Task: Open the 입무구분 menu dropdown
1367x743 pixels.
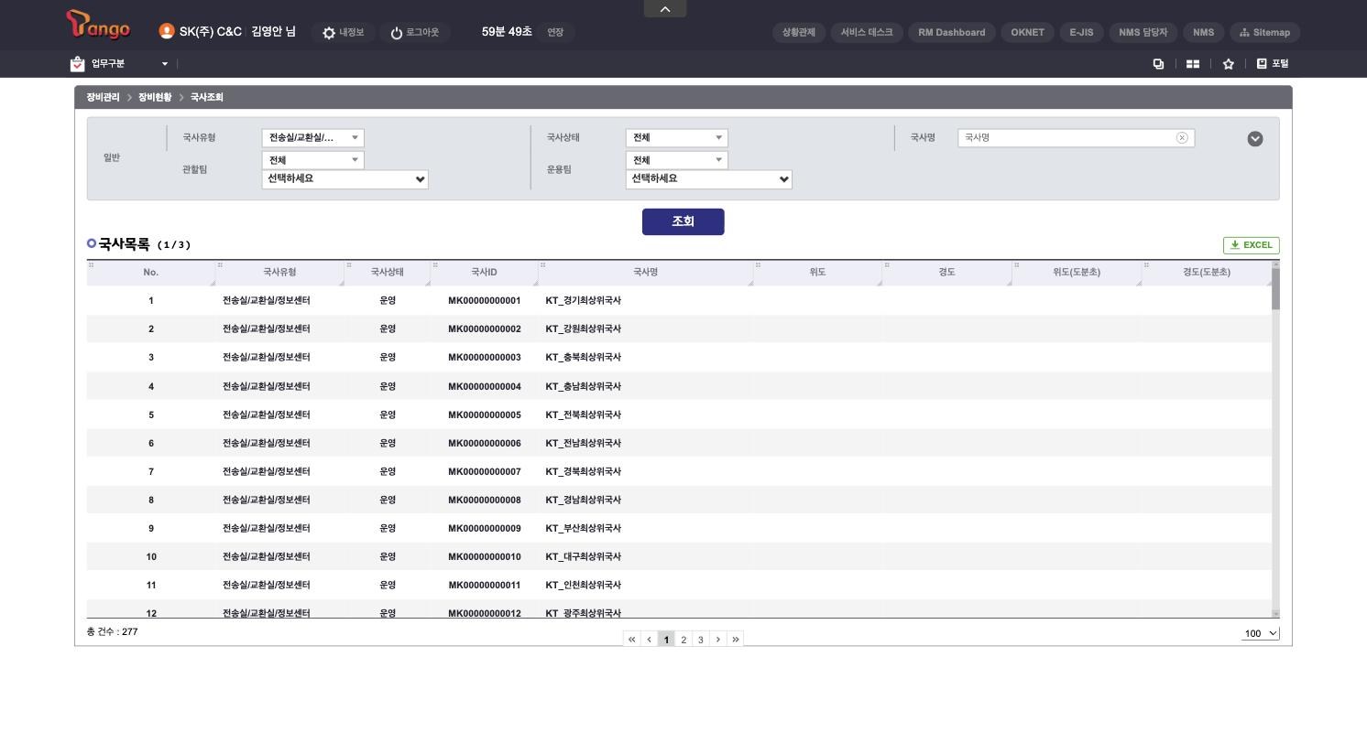Action: (x=120, y=64)
